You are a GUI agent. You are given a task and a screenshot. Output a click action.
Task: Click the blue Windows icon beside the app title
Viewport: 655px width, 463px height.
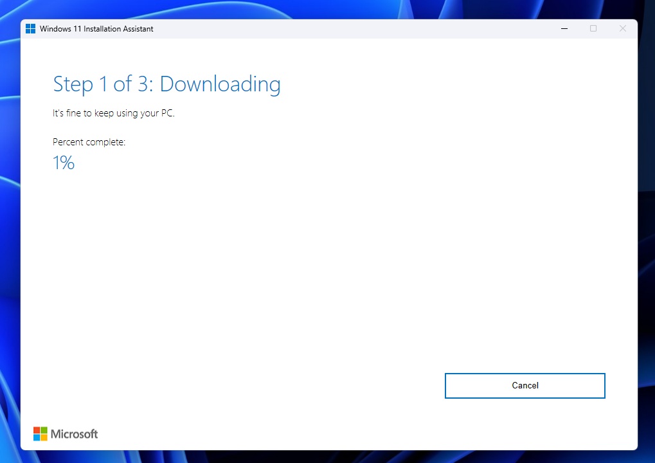[x=30, y=28]
